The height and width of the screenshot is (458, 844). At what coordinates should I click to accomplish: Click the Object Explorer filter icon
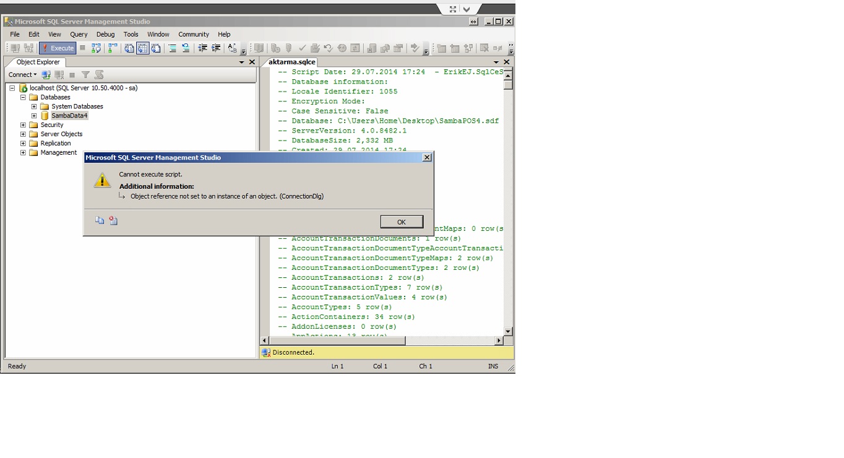[85, 75]
